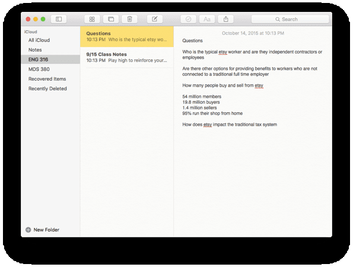Image resolution: width=353 pixels, height=267 pixels.
Task: Click 'How many people buy and sell' line
Action: [x=222, y=85]
